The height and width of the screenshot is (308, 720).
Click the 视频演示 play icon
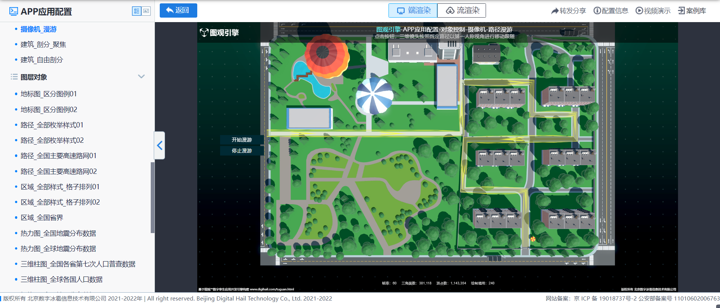[639, 10]
